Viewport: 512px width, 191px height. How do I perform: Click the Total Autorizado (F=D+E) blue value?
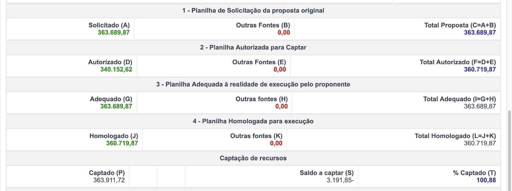[480, 70]
